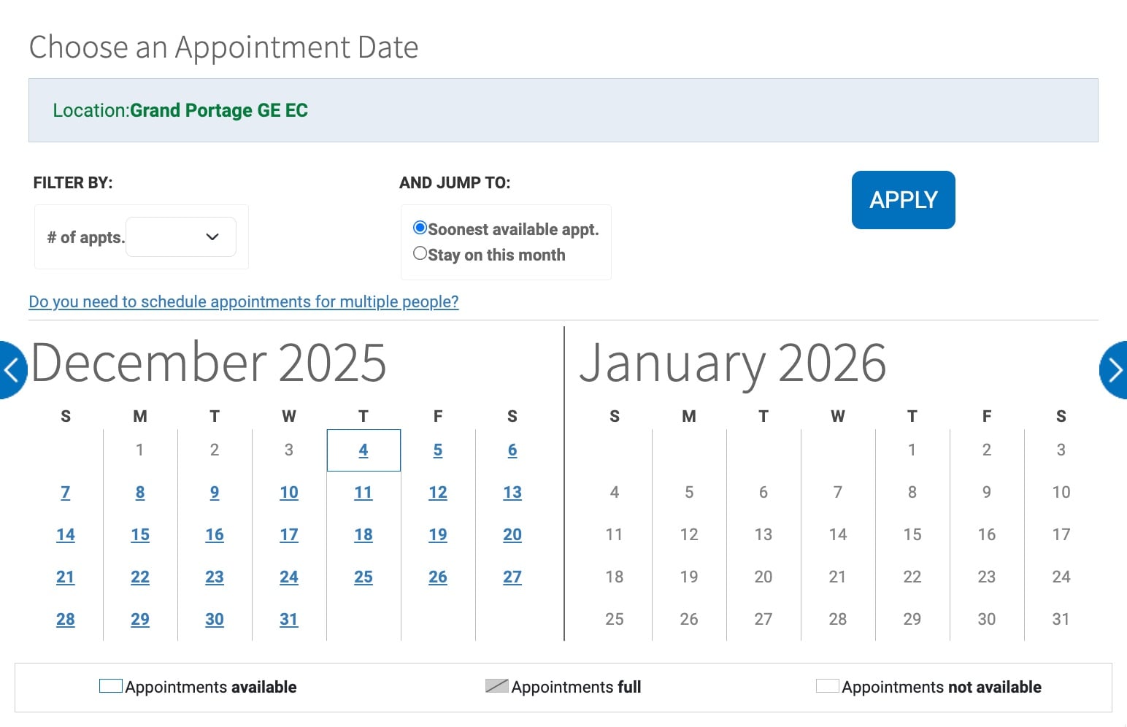Select "Soonest available appt." option

pyautogui.click(x=420, y=228)
